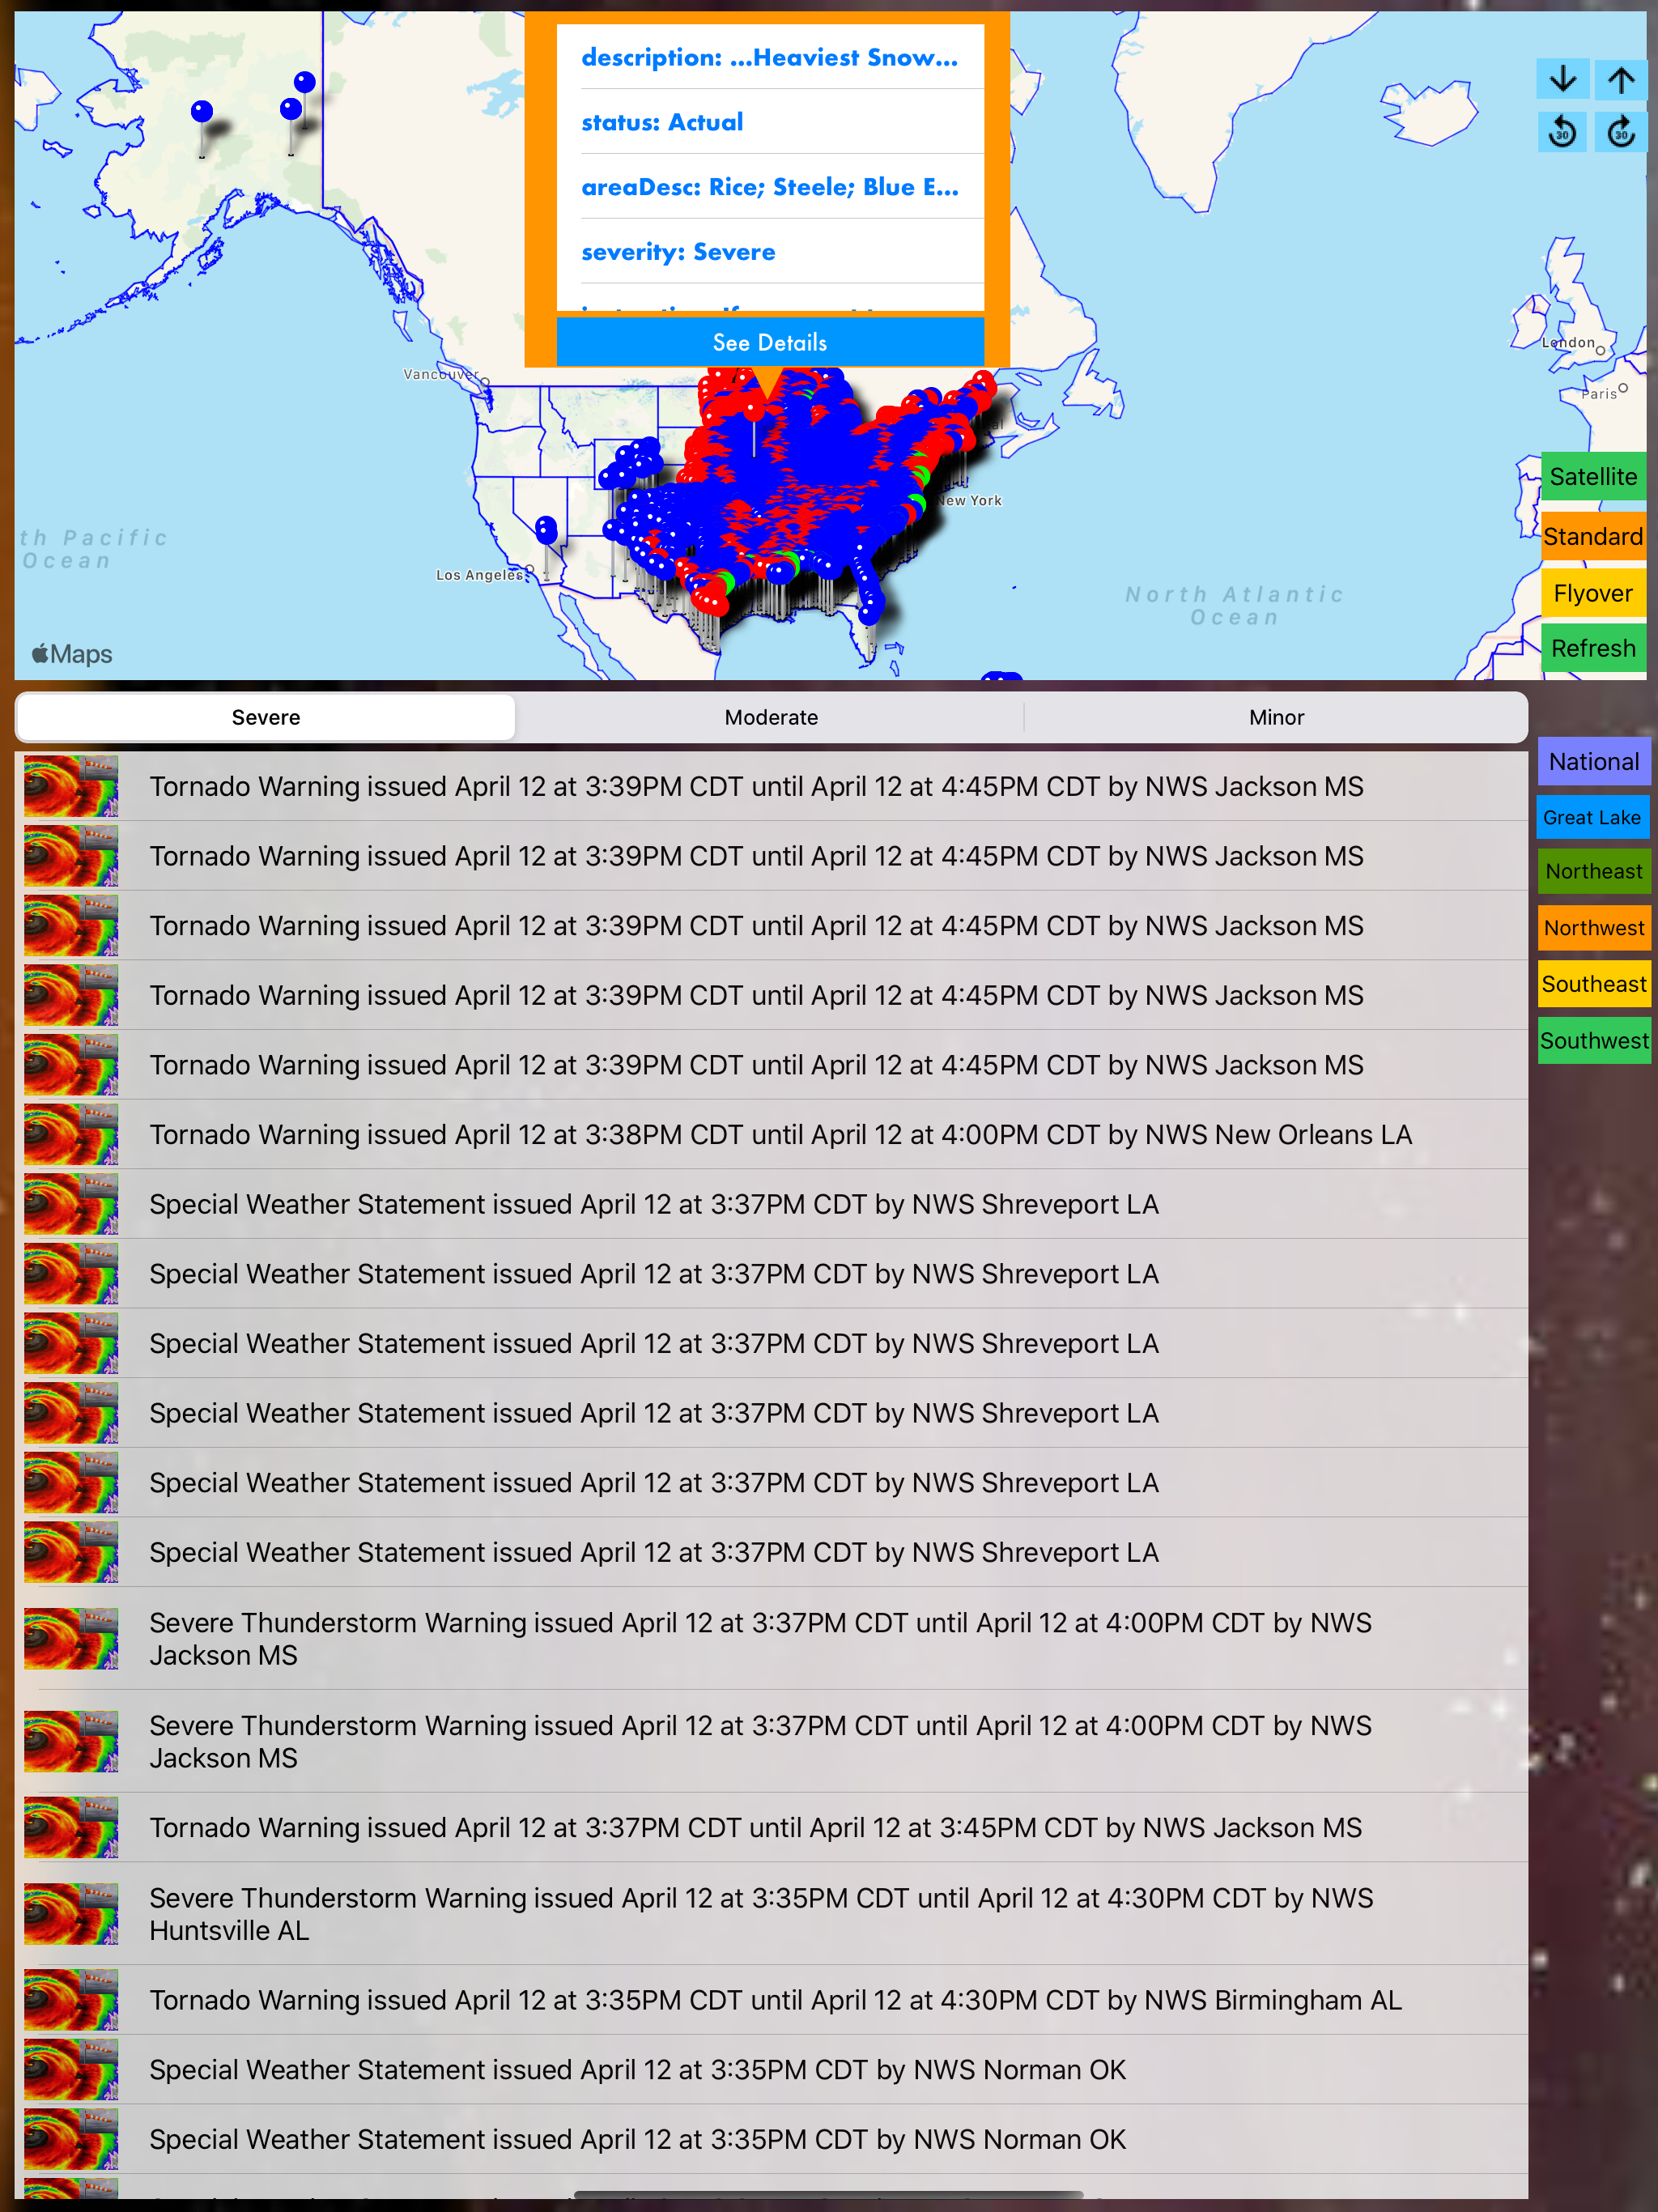This screenshot has width=1658, height=2212.
Task: Open first Tornado Warning NWS Jackson MS row
Action: [x=771, y=786]
